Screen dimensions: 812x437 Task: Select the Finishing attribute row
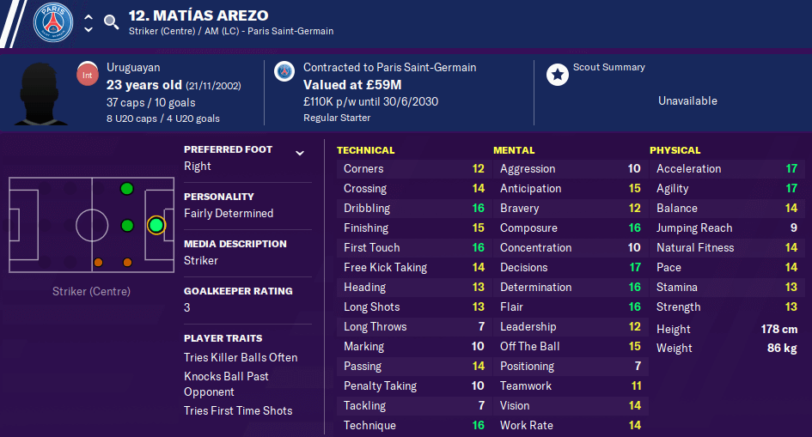pyautogui.click(x=414, y=228)
